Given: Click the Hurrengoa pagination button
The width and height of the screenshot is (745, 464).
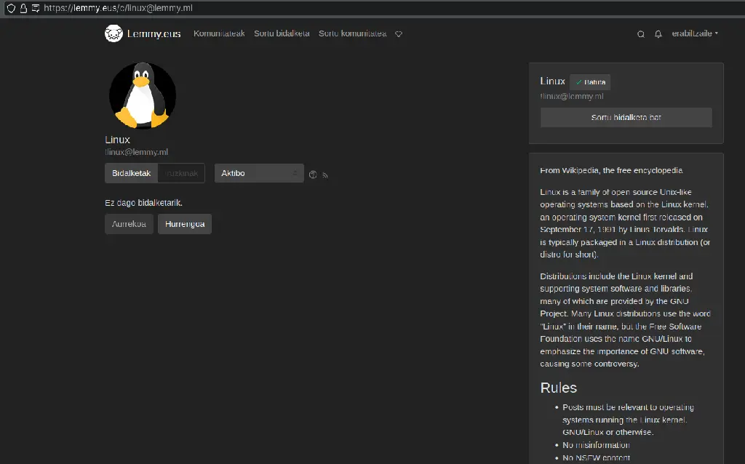Looking at the screenshot, I should (185, 224).
